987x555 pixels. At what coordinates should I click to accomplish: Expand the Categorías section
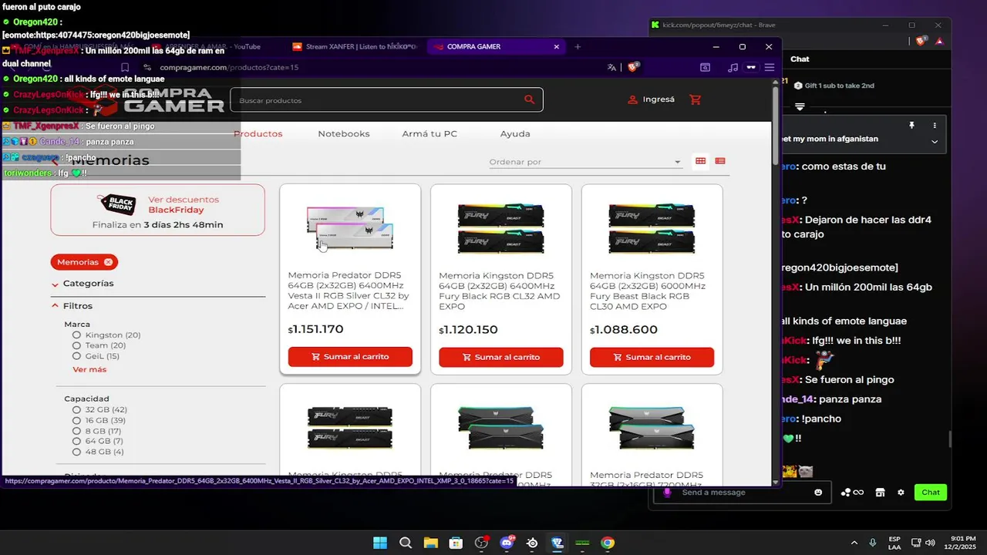84,284
